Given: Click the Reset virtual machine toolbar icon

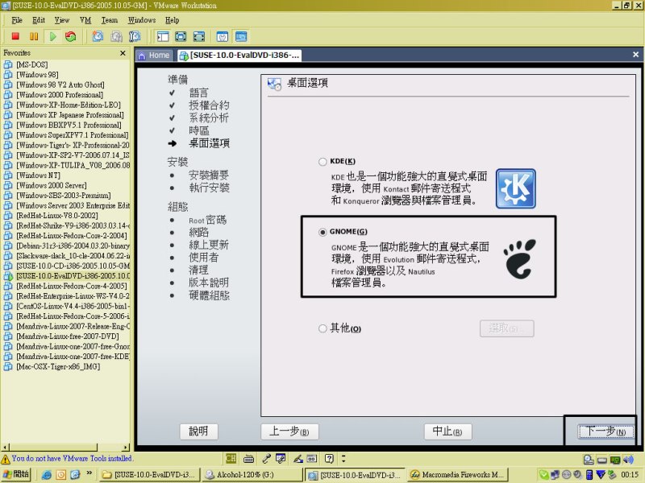Looking at the screenshot, I should [71, 36].
